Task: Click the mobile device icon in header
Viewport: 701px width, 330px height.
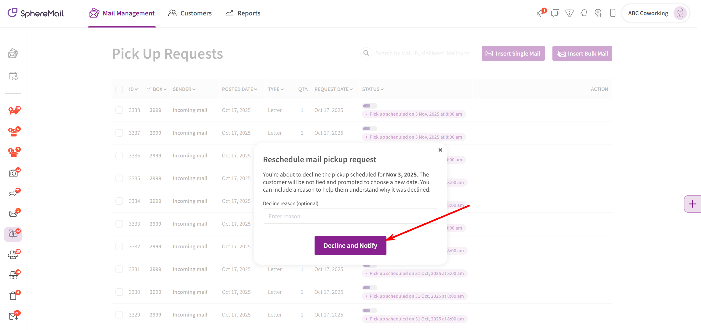Action: (613, 13)
